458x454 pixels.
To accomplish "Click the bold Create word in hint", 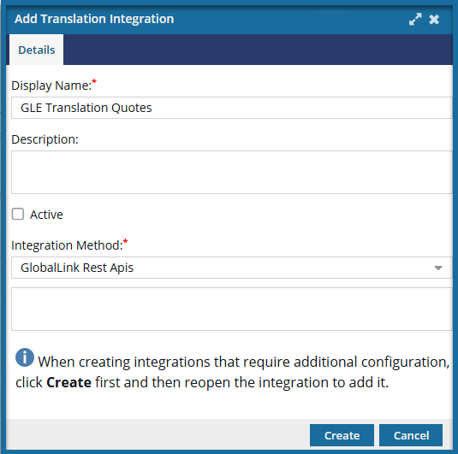I will [69, 382].
